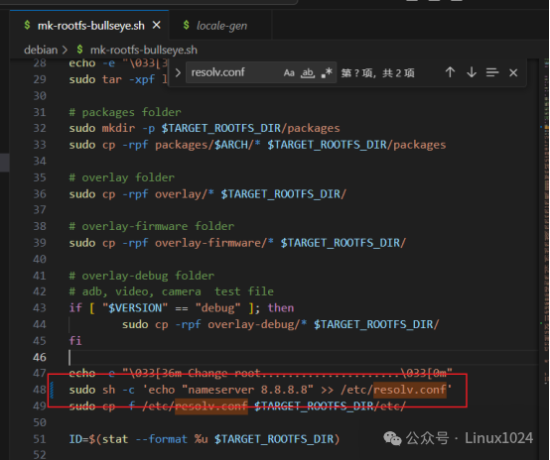Click the '# overlay folder' comment line
The height and width of the screenshot is (460, 550).
point(121,177)
